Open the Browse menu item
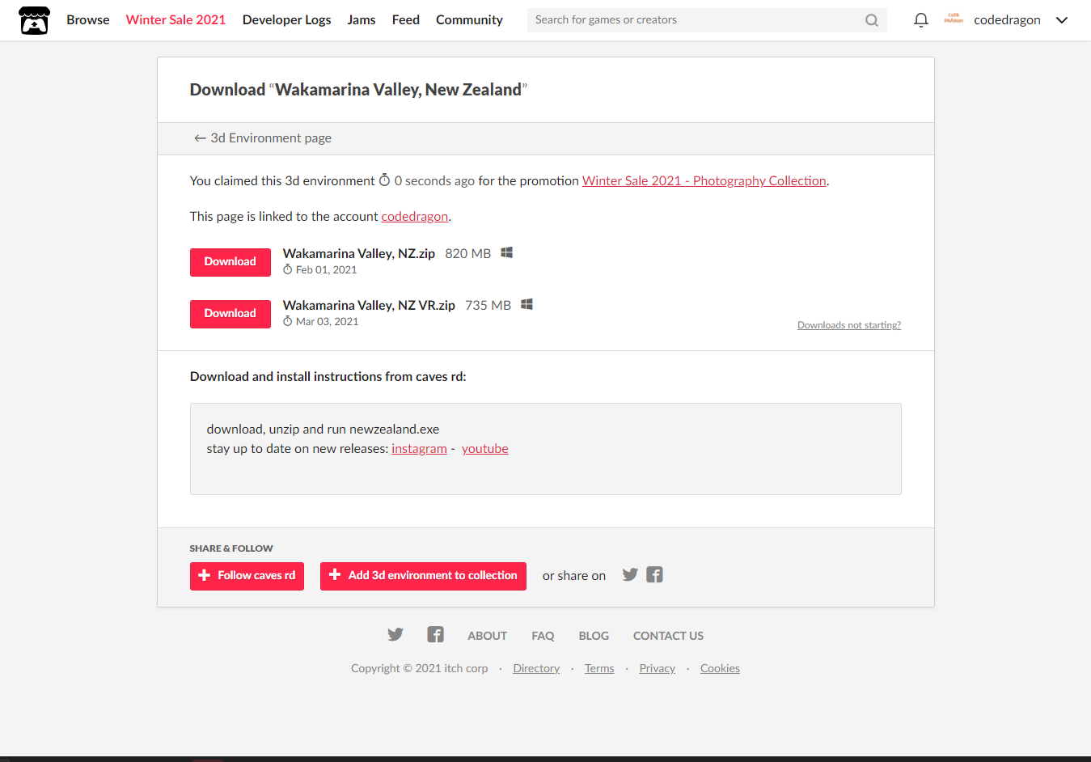Image resolution: width=1091 pixels, height=762 pixels. point(88,20)
